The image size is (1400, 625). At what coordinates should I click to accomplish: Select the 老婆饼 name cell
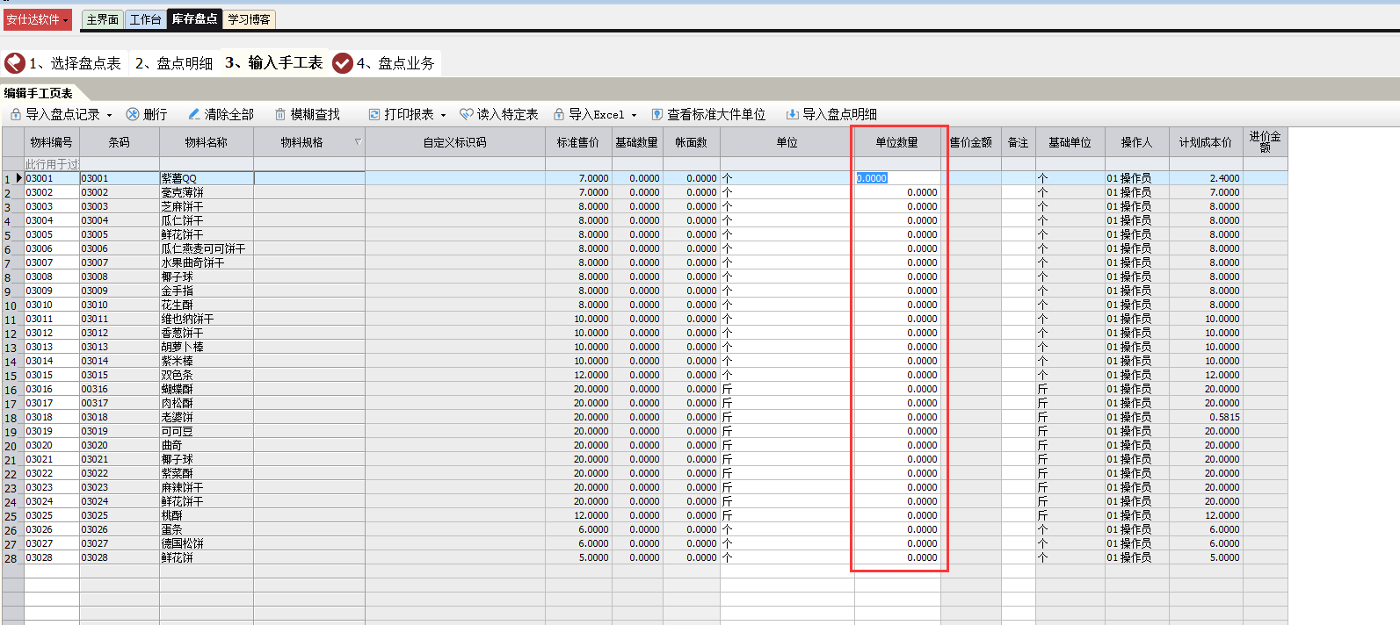(x=207, y=417)
